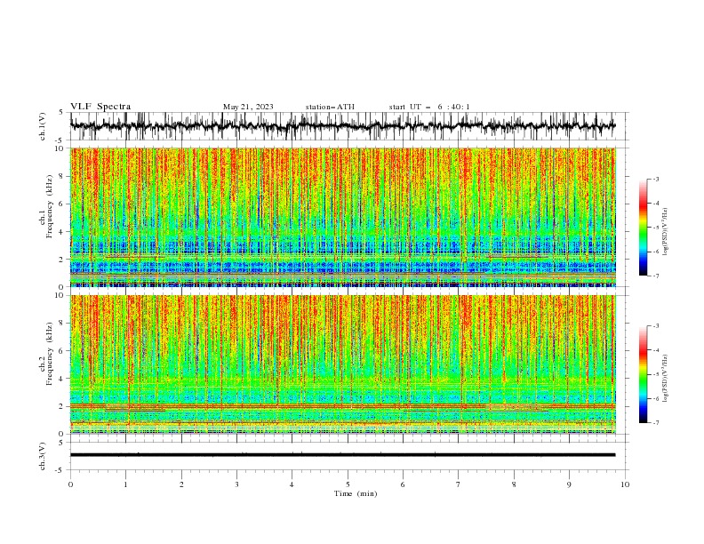Image resolution: width=704 pixels, height=544 pixels.
Task: Click the ch.1 spectrogram plot area
Action: coord(343,217)
